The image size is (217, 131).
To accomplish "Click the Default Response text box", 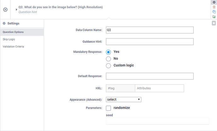I will (x=149, y=76).
